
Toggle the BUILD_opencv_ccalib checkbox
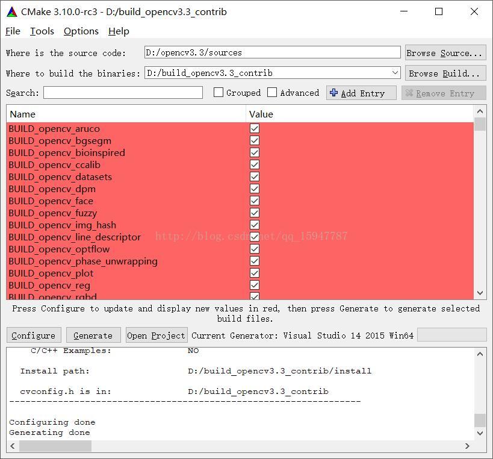(x=255, y=164)
